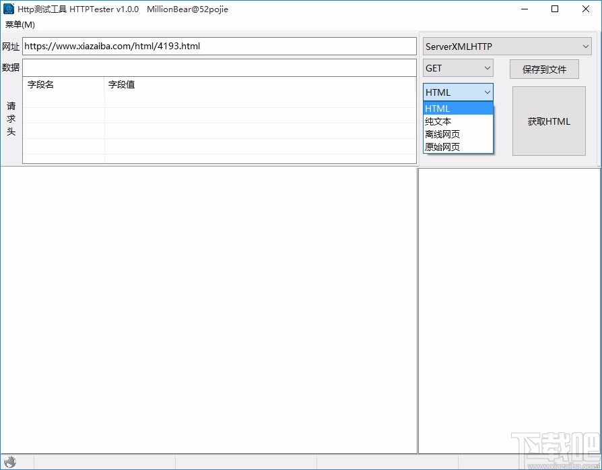602x470 pixels.
Task: Click the globe icon in the status bar
Action: click(x=10, y=462)
